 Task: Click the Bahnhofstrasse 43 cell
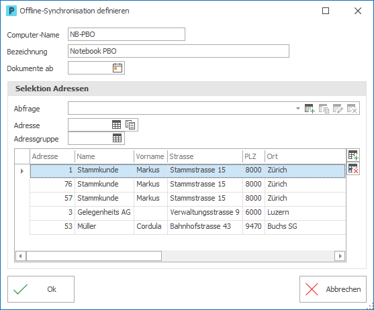pyautogui.click(x=205, y=227)
